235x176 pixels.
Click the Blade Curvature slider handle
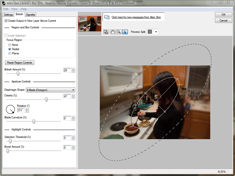pos(34,121)
